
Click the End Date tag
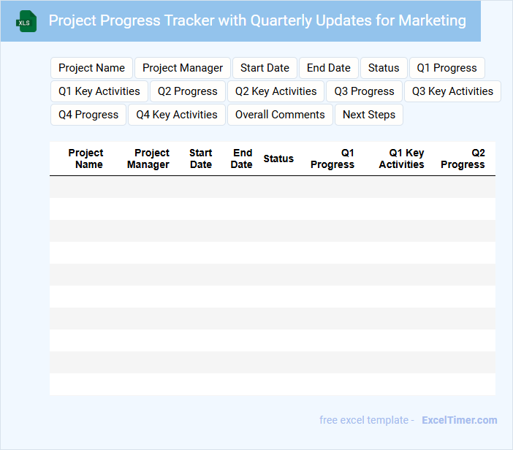coord(328,68)
